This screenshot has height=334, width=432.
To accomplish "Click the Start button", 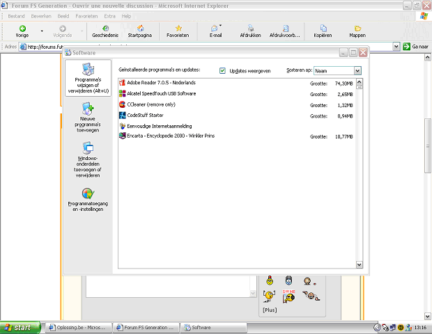I will click(x=20, y=328).
